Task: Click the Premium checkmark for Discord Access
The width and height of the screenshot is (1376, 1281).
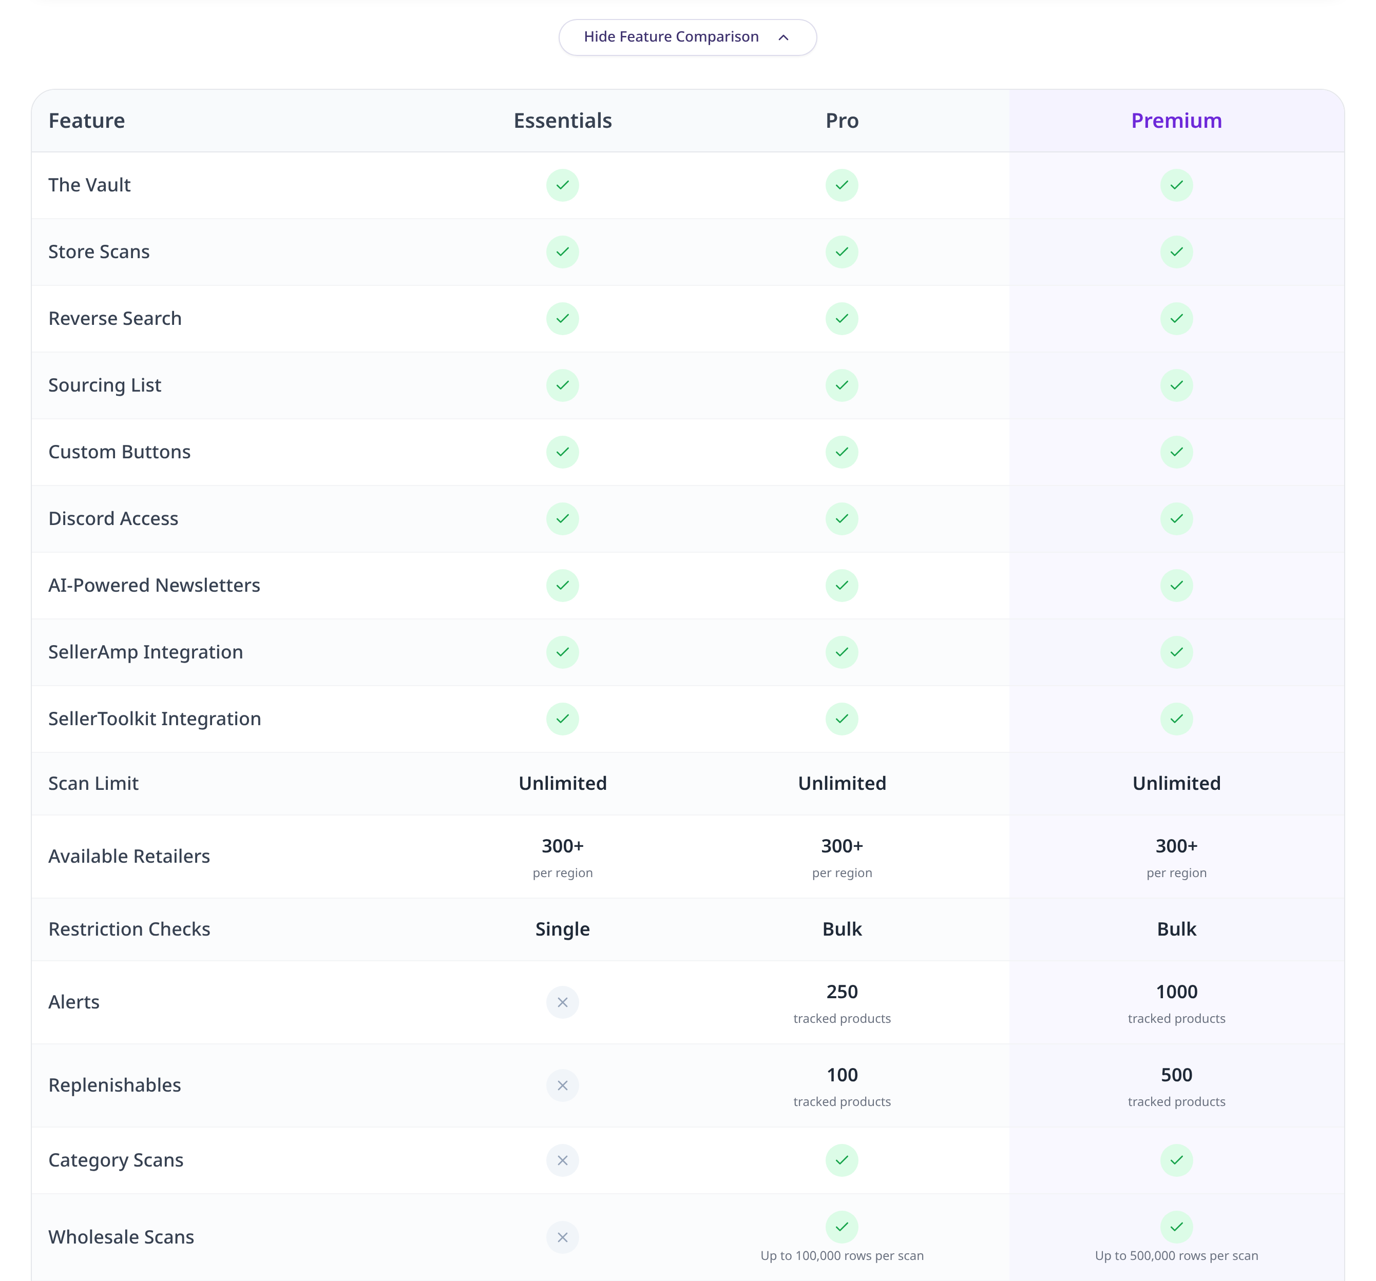Action: pyautogui.click(x=1177, y=519)
